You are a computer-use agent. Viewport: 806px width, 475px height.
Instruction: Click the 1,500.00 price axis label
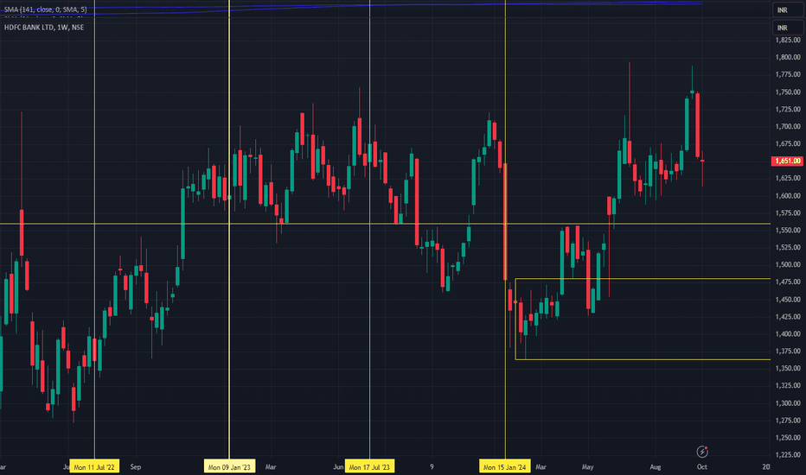click(788, 264)
